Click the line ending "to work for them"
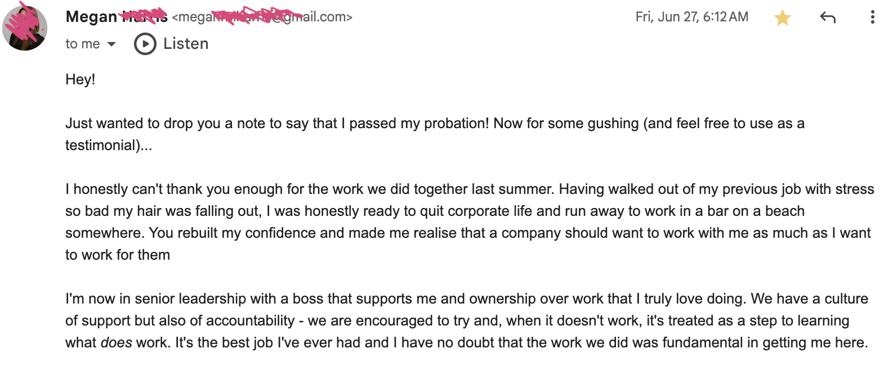 118,255
